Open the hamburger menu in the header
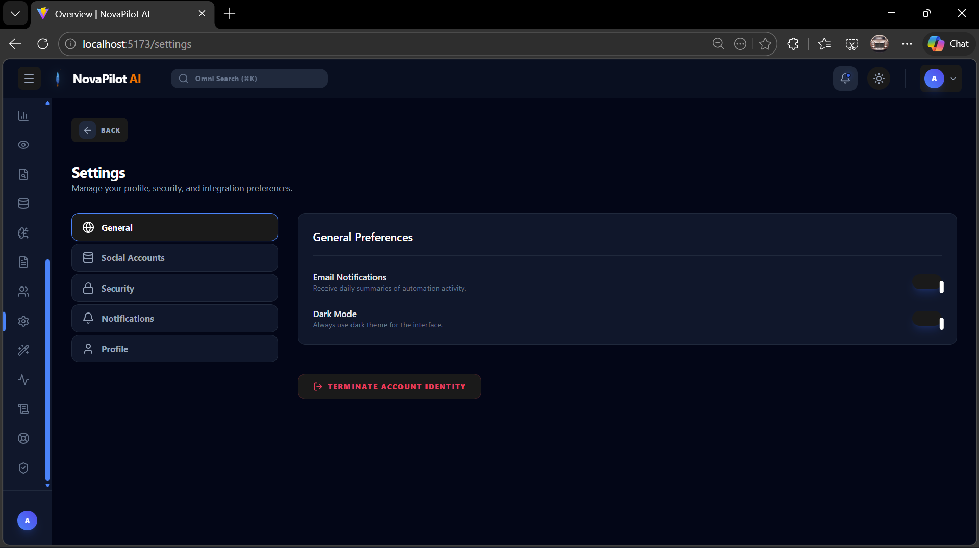 29,79
